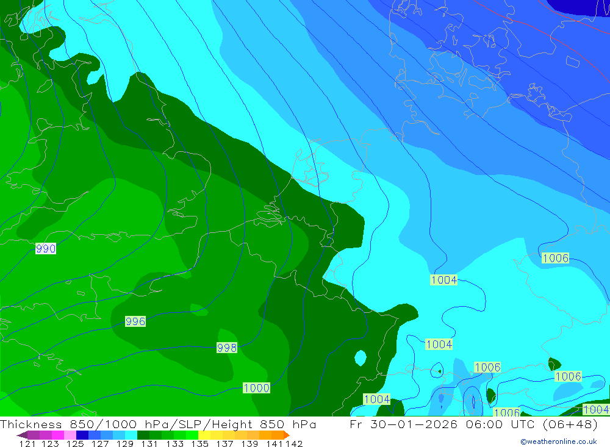
Task: Click the legend value 125
Action: [75, 444]
